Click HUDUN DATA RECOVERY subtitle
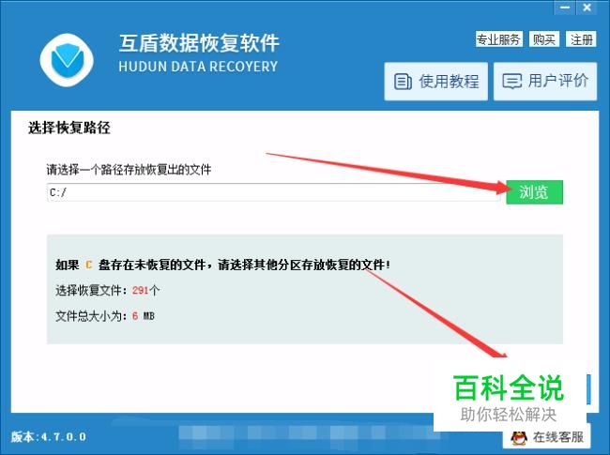The image size is (610, 455). pos(198,67)
